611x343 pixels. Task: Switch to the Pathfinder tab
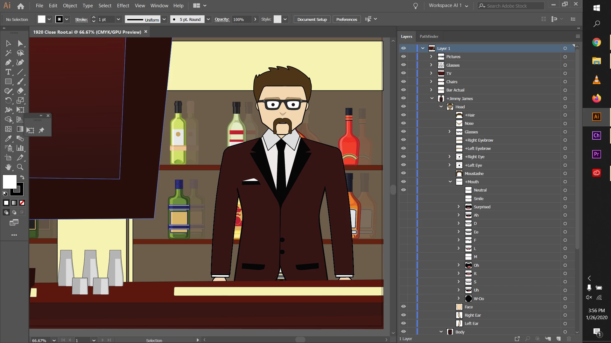click(429, 37)
